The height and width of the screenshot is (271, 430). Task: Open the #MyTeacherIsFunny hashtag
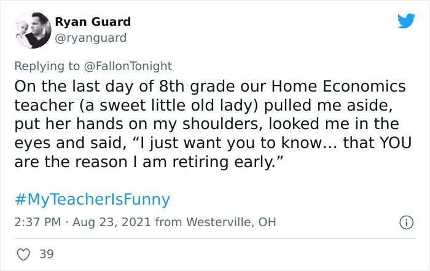pos(92,200)
